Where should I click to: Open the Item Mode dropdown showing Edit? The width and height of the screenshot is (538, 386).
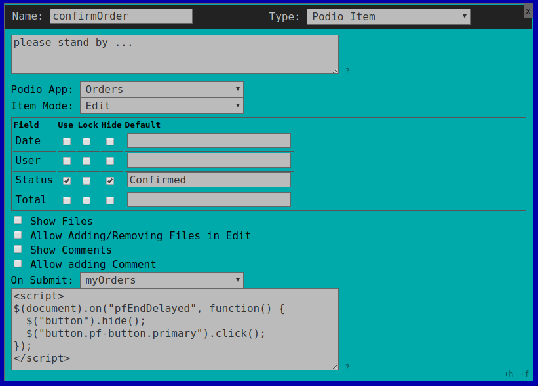[x=162, y=106]
